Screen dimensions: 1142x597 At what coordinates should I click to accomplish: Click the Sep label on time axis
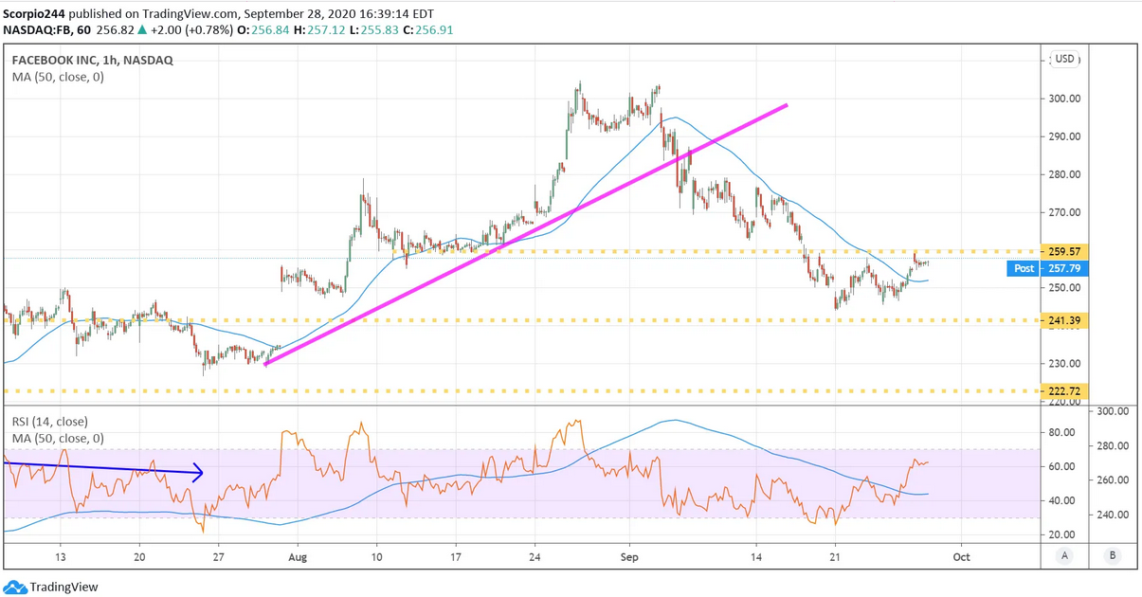[627, 556]
